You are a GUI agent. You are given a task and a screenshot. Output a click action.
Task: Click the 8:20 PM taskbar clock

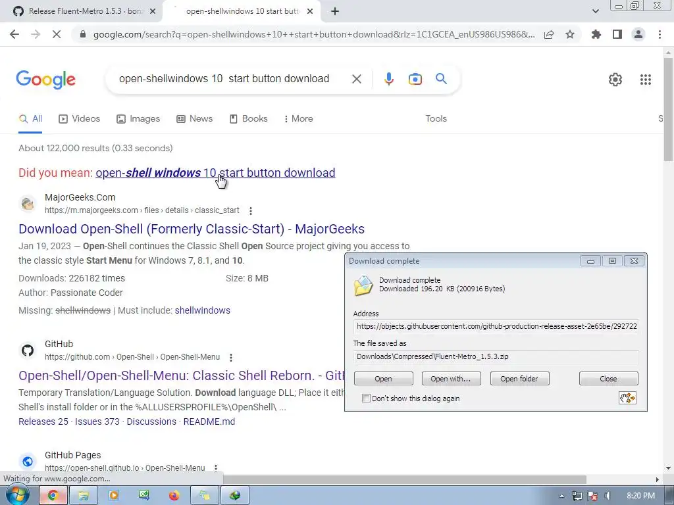640,496
